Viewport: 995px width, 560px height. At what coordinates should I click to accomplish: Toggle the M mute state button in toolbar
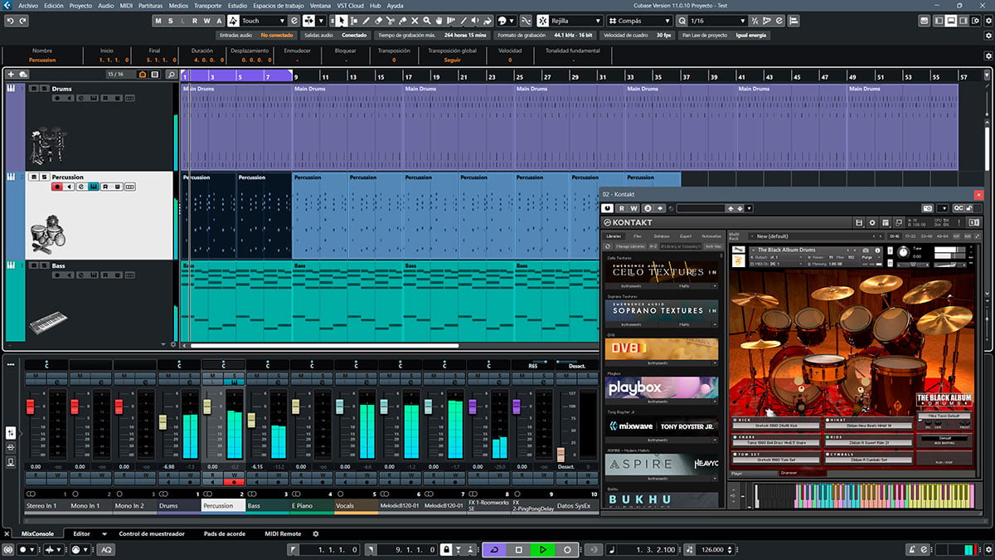159,21
